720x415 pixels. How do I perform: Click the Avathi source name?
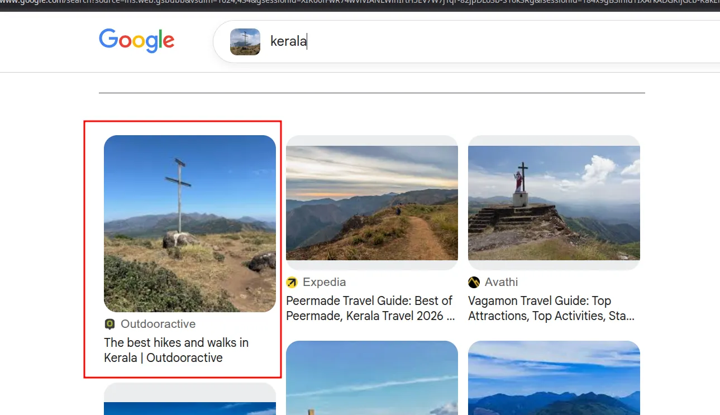[x=501, y=282]
